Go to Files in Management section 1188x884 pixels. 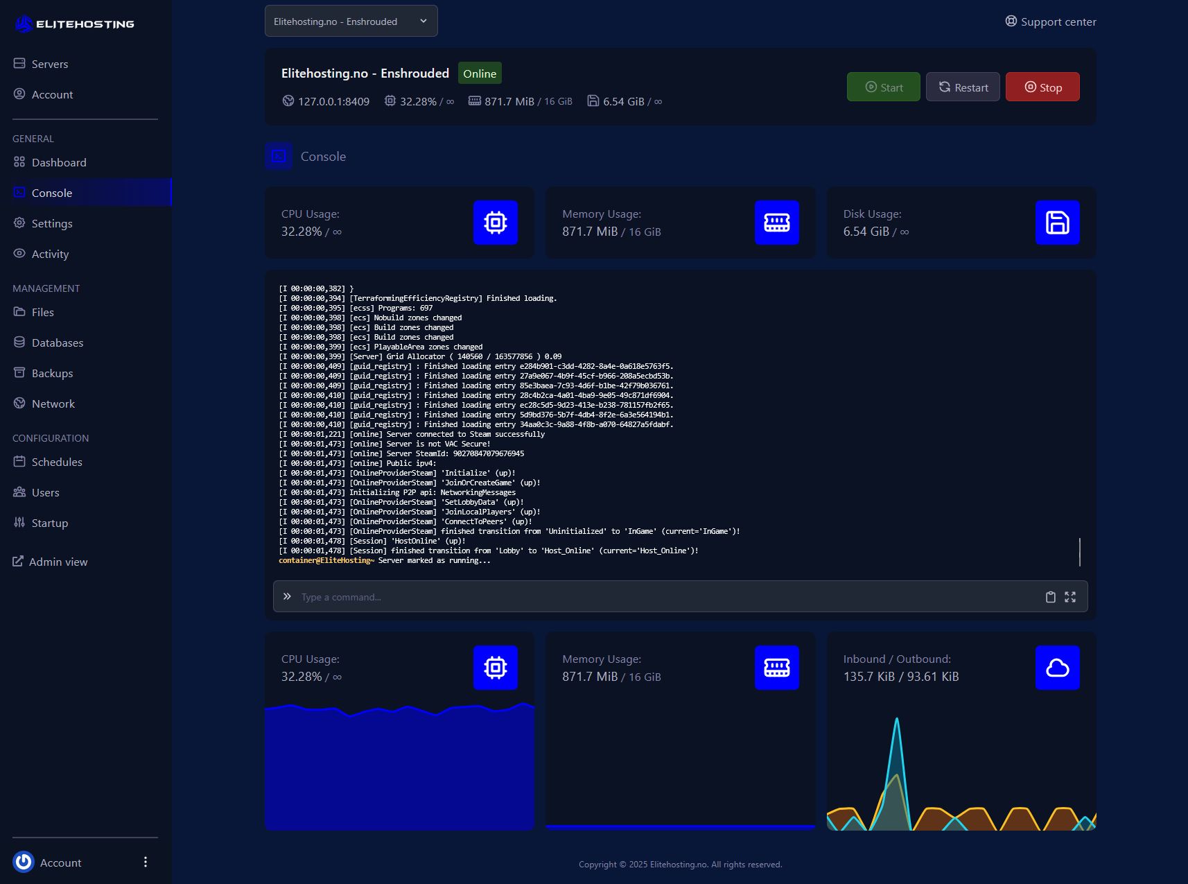point(43,312)
